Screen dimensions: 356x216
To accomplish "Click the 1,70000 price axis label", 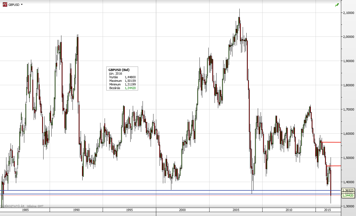I will 348,109.
